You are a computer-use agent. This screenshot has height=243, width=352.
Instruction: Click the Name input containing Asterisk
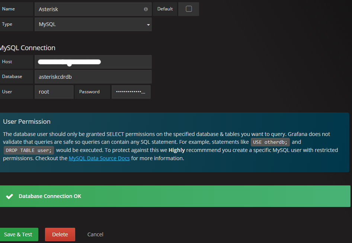click(93, 9)
